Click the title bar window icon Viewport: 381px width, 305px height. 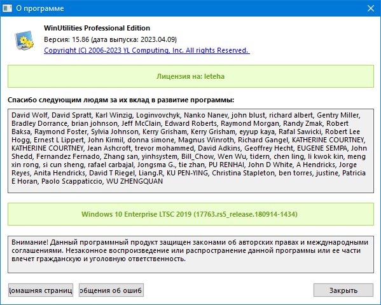click(7, 8)
